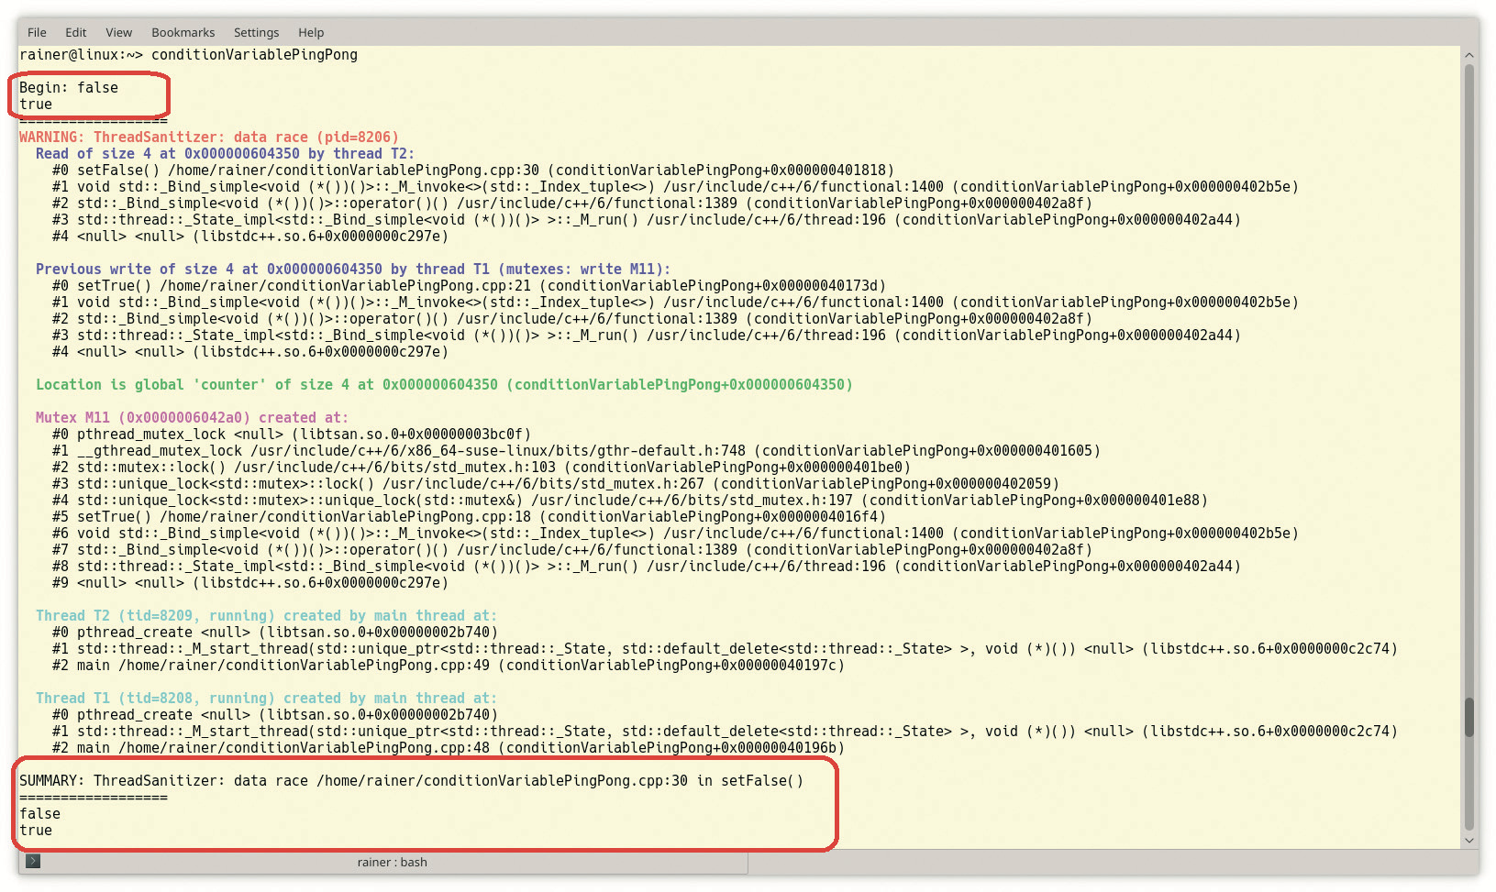Image resolution: width=1496 pixels, height=892 pixels.
Task: Click the '#1 __gthread_mutex_lock' frame line
Action: pyautogui.click(x=576, y=450)
